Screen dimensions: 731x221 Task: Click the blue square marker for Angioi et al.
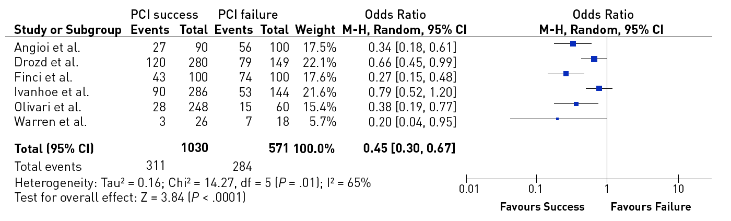click(x=573, y=44)
